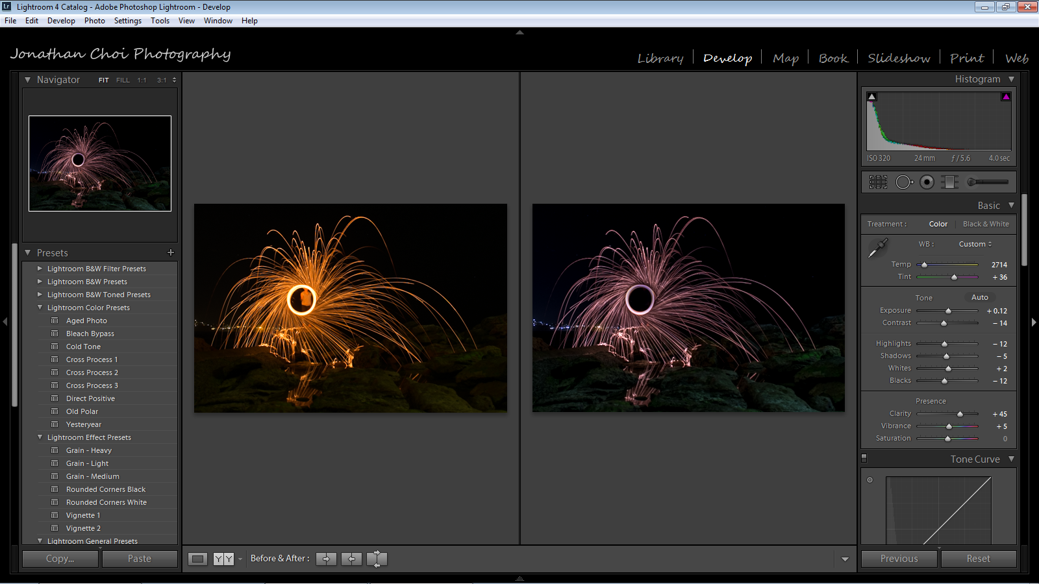Click the Paste button
The width and height of the screenshot is (1039, 584).
140,559
